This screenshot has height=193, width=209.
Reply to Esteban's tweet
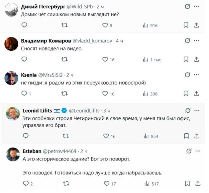pos(26,184)
